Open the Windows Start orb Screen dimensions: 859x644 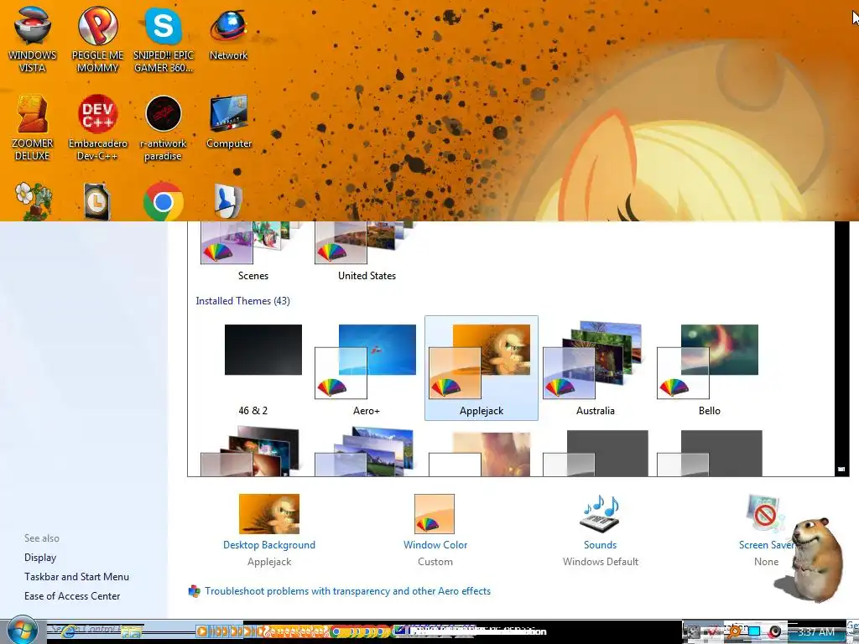pyautogui.click(x=22, y=631)
